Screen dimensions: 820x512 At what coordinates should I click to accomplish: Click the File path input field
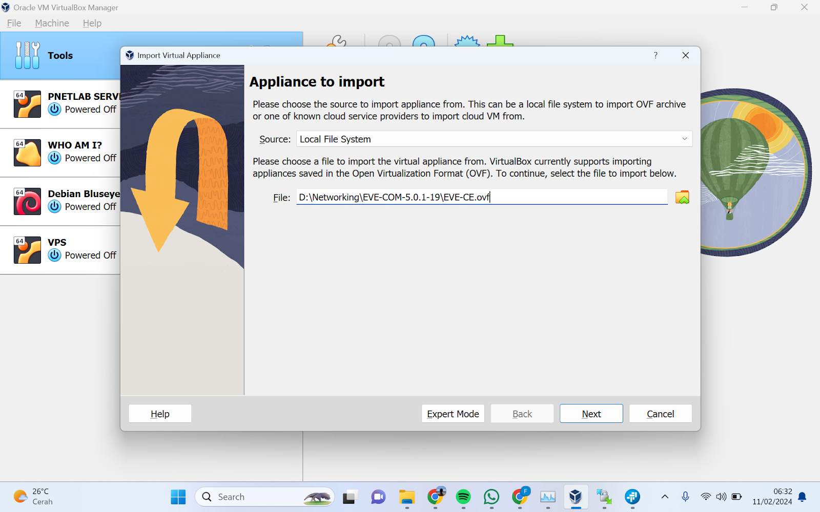[482, 197]
